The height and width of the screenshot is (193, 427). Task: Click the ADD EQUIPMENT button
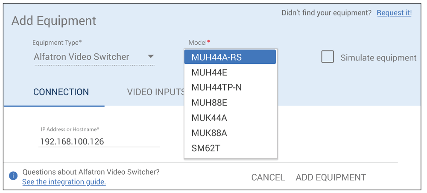330,177
